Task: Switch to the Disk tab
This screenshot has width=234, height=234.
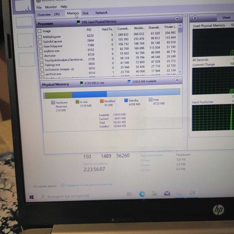Action: pos(85,13)
